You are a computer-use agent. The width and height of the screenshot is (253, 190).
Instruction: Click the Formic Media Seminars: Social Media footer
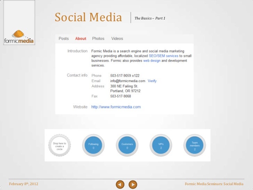point(214,184)
